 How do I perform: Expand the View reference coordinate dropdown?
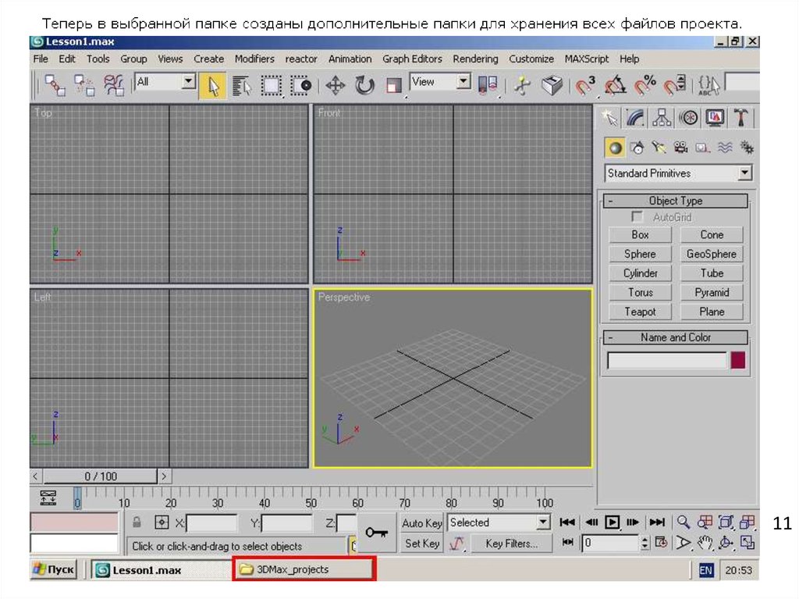(x=463, y=81)
